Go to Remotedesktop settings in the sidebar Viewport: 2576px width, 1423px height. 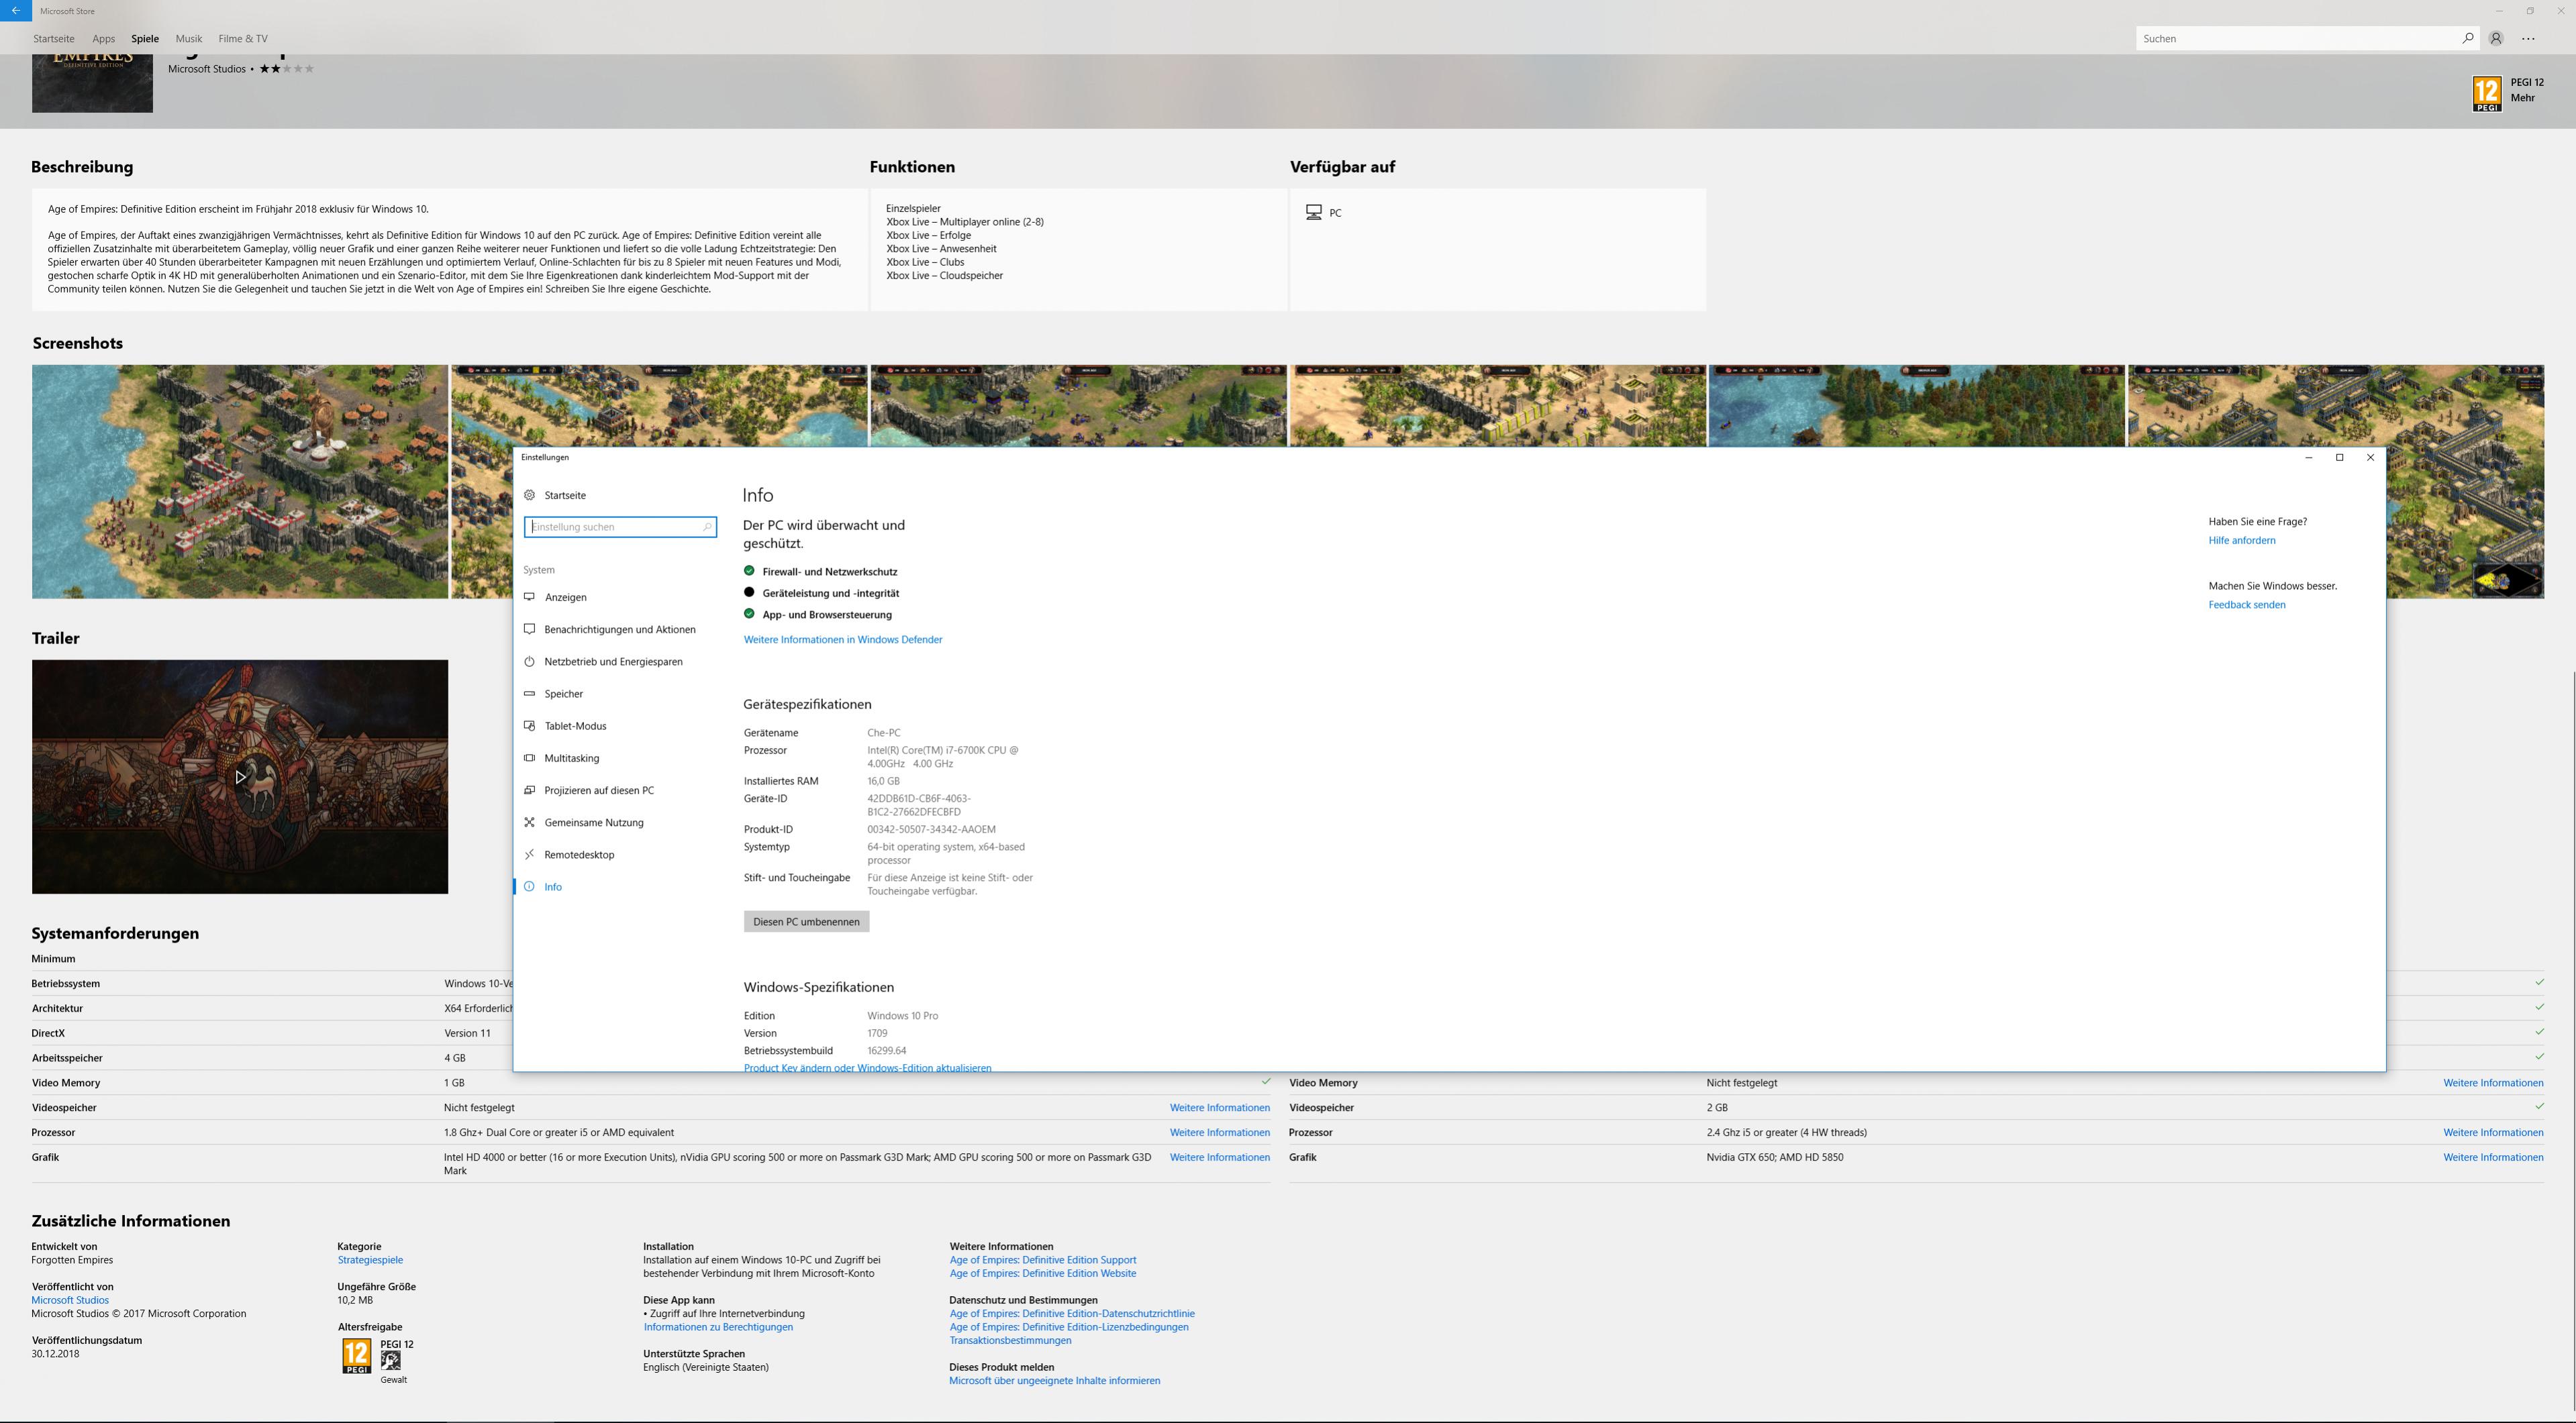point(579,855)
